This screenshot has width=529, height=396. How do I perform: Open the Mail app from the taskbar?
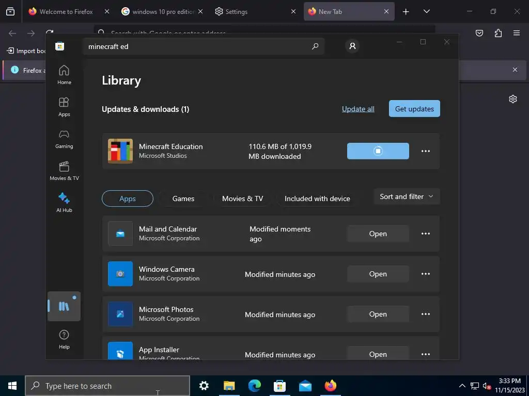click(x=305, y=386)
